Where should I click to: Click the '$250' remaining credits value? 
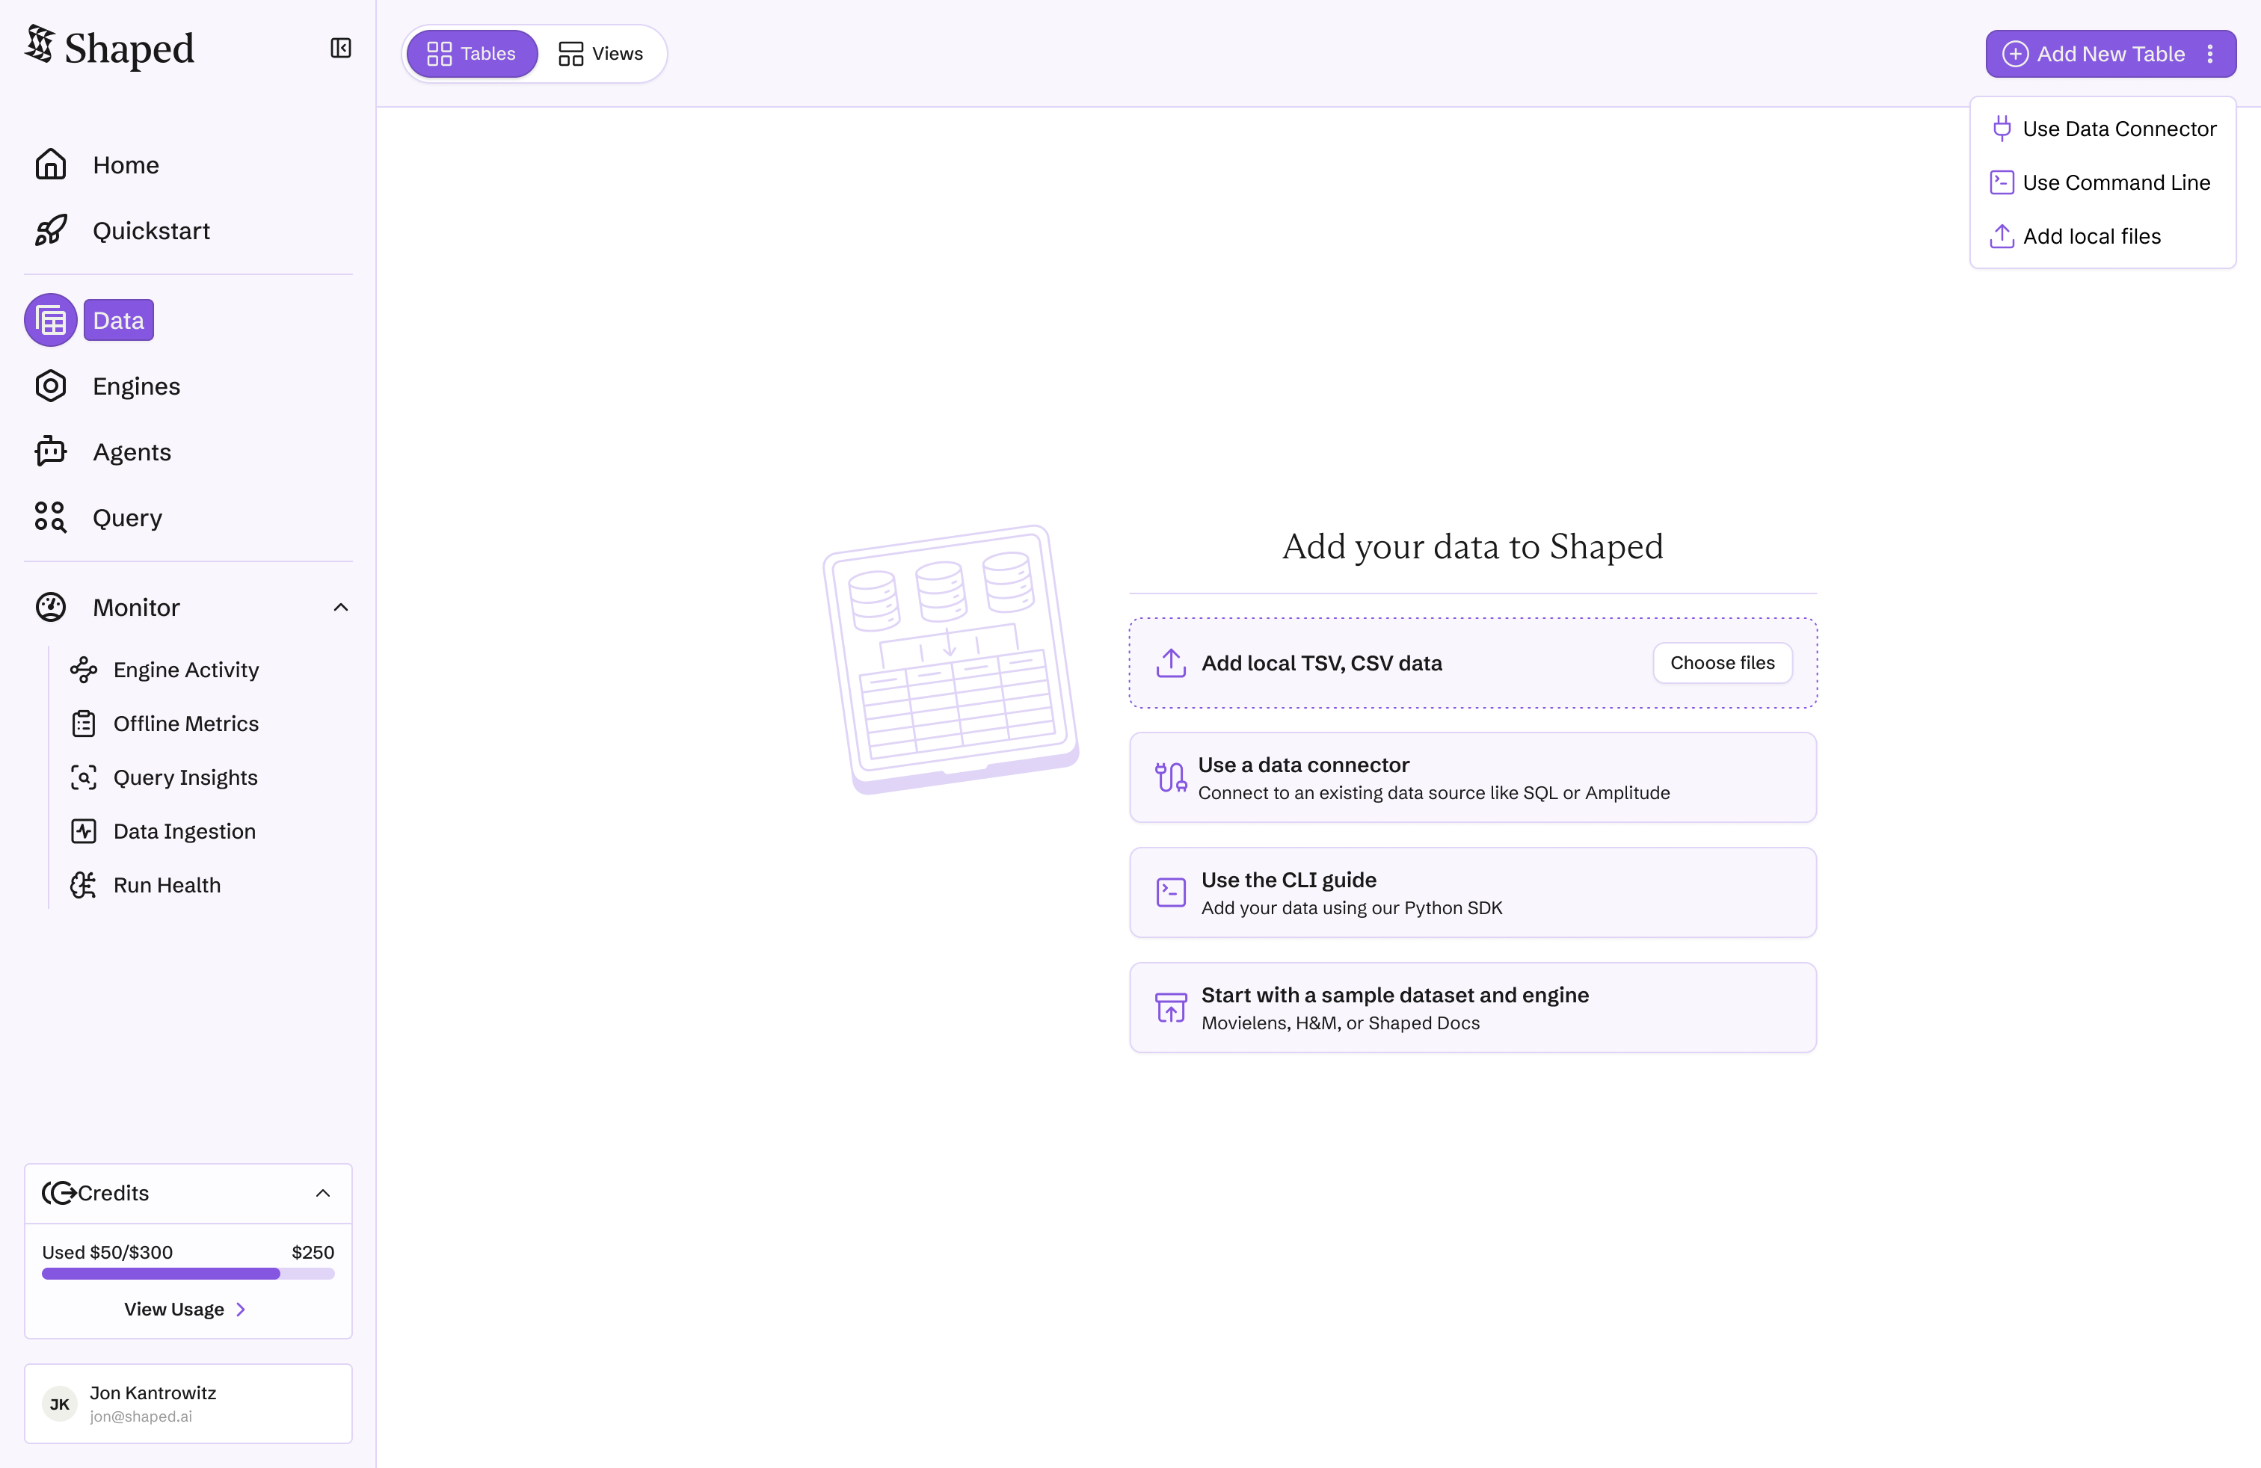(313, 1253)
